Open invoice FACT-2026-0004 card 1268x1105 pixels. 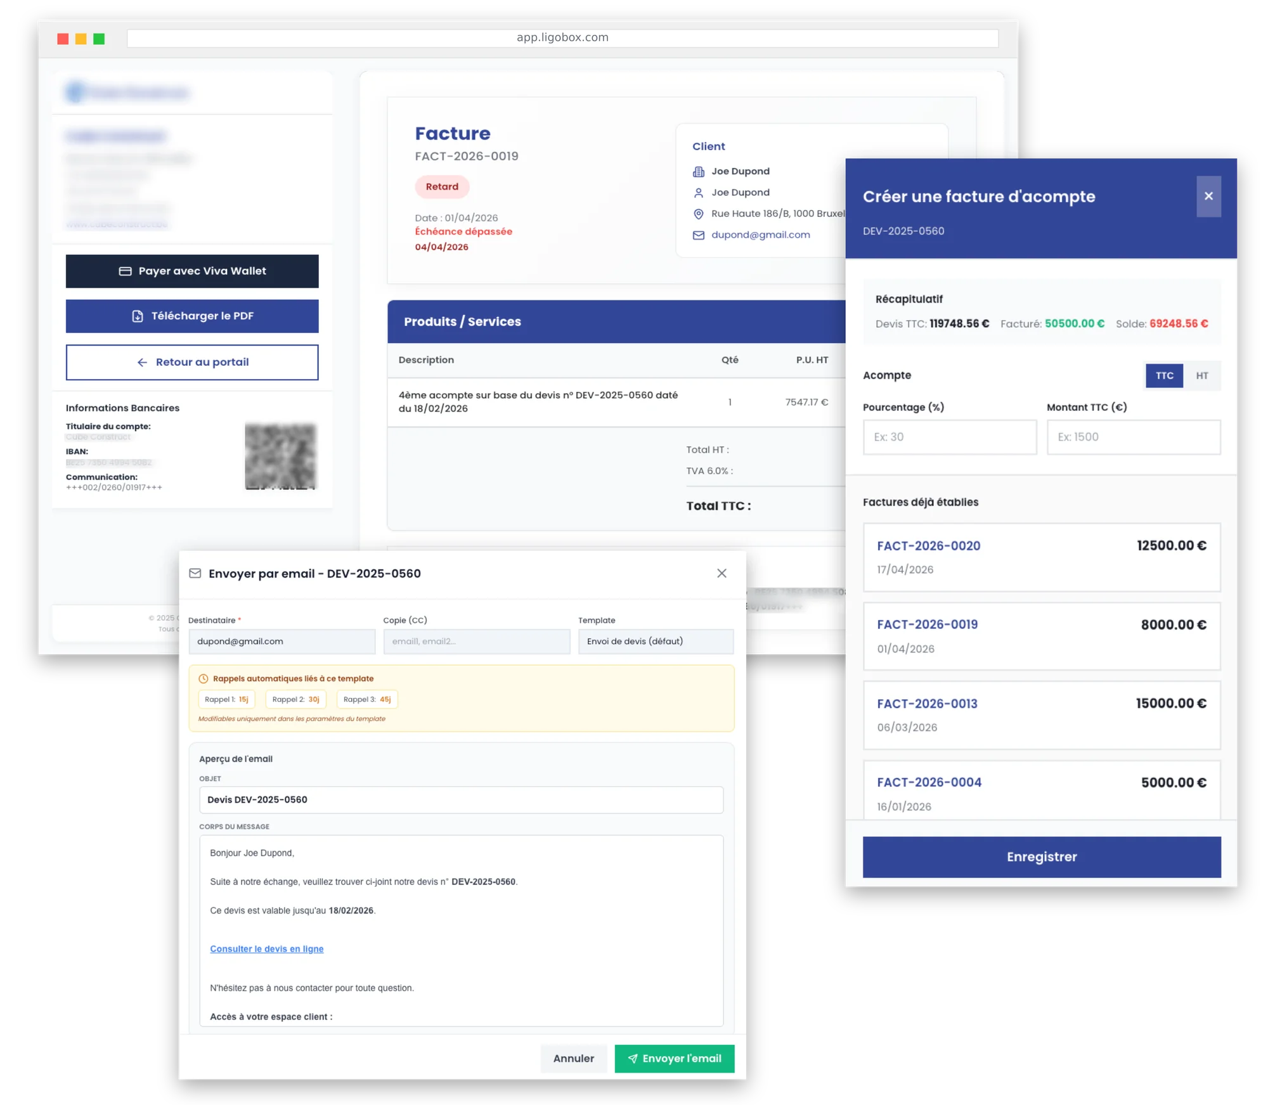1042,790
